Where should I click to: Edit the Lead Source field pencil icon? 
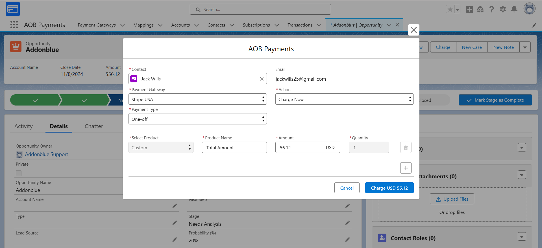[x=175, y=240]
